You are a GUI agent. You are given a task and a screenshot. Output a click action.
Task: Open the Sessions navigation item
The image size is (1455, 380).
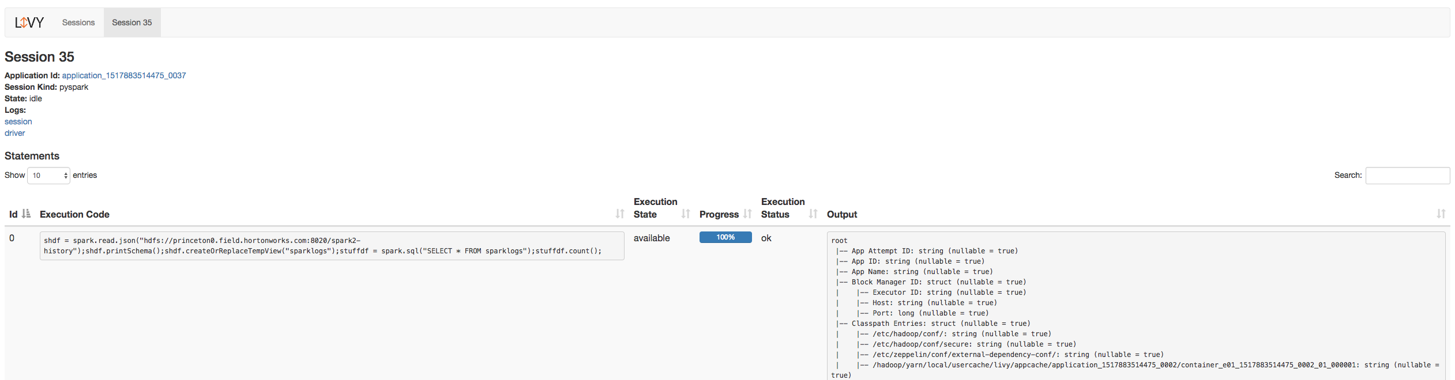(x=78, y=22)
